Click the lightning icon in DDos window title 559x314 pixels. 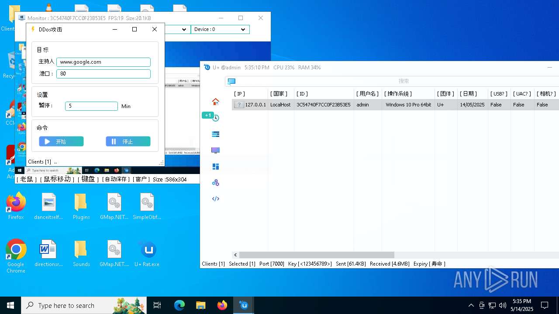pyautogui.click(x=33, y=29)
